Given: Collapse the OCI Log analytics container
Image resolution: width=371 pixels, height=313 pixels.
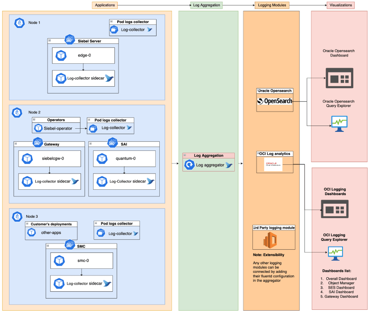Looking at the screenshot, I should pos(258,153).
